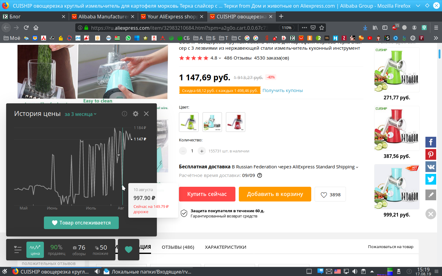Add item to wishlist with 3898 heart

tap(330, 194)
